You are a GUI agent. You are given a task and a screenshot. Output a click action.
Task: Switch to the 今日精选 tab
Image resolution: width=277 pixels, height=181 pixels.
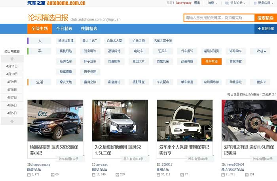pos(64,28)
